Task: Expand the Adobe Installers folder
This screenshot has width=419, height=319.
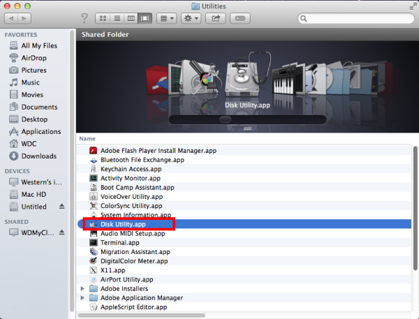Action: pos(82,288)
